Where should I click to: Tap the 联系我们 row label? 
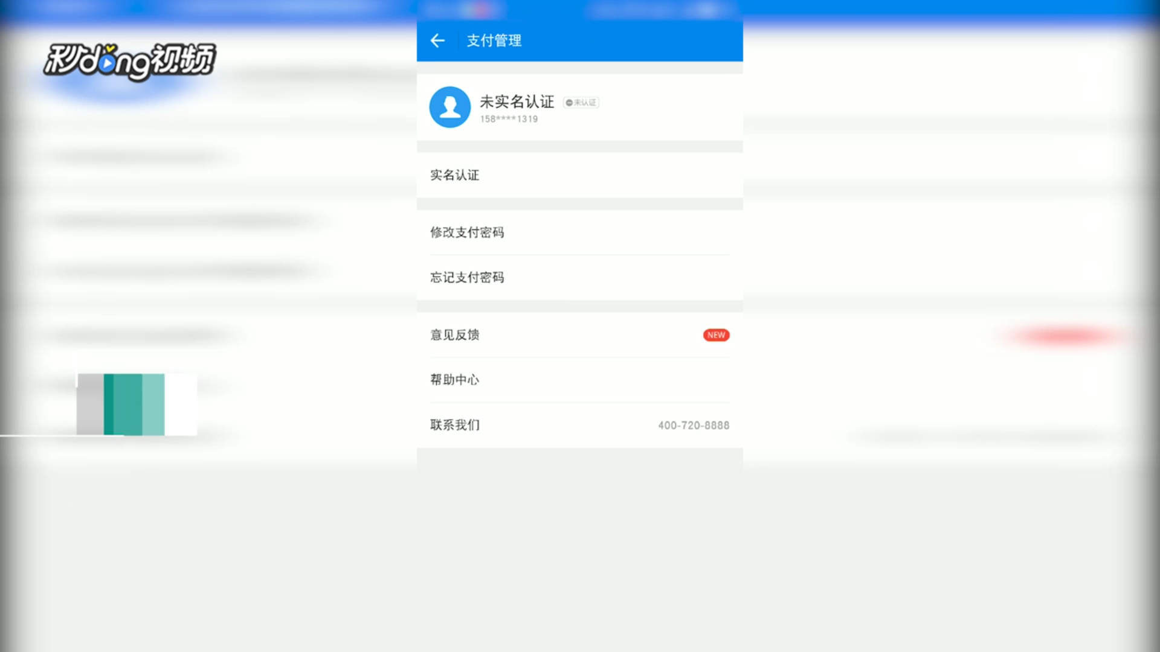pyautogui.click(x=454, y=425)
